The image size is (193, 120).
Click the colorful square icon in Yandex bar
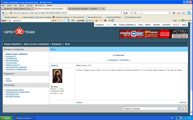click(105, 21)
